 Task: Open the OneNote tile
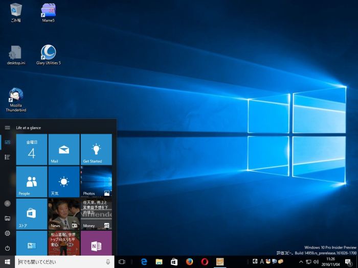[x=96, y=244]
